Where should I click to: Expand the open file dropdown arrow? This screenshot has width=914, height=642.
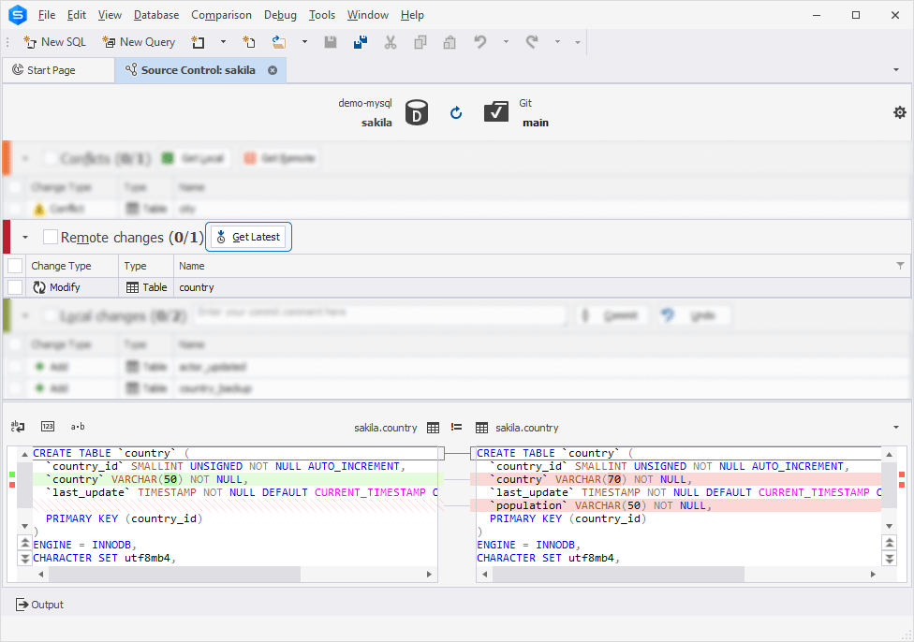tap(304, 42)
